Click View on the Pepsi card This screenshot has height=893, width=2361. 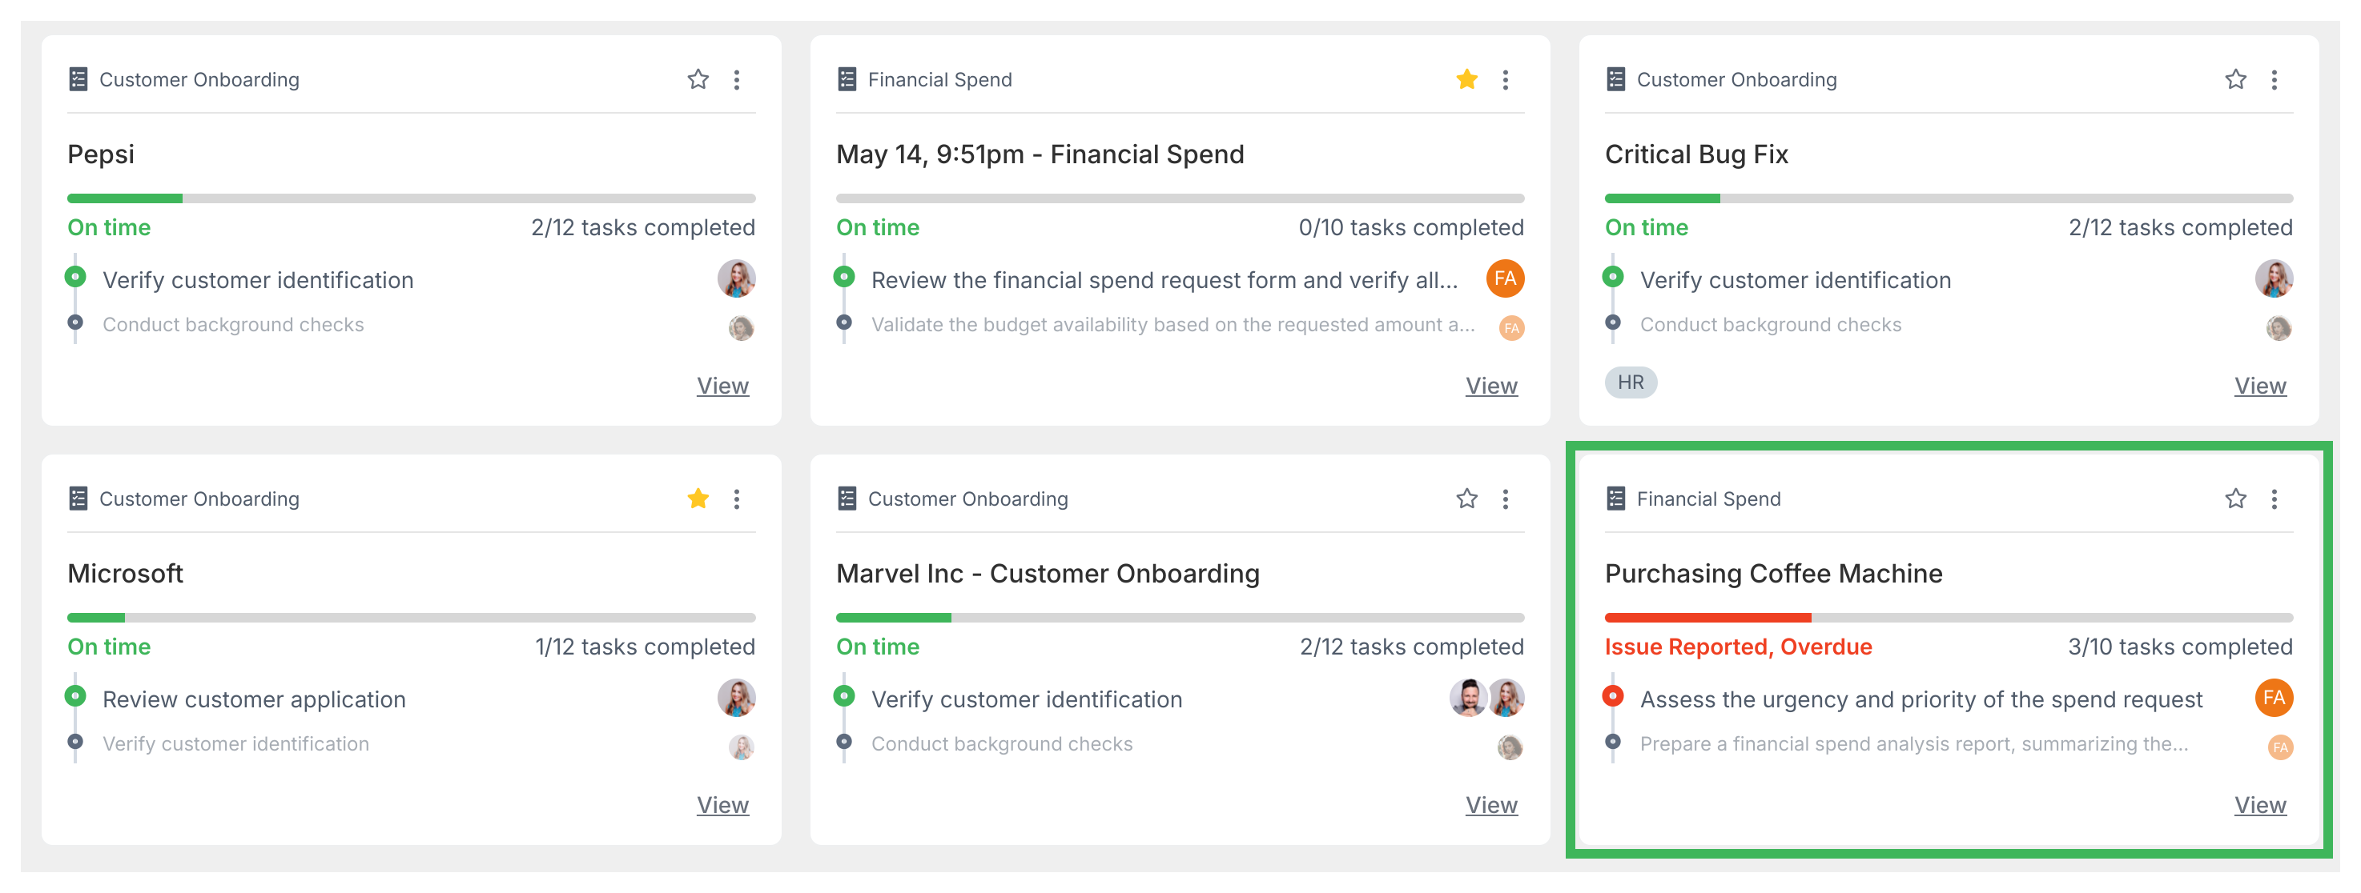[722, 386]
